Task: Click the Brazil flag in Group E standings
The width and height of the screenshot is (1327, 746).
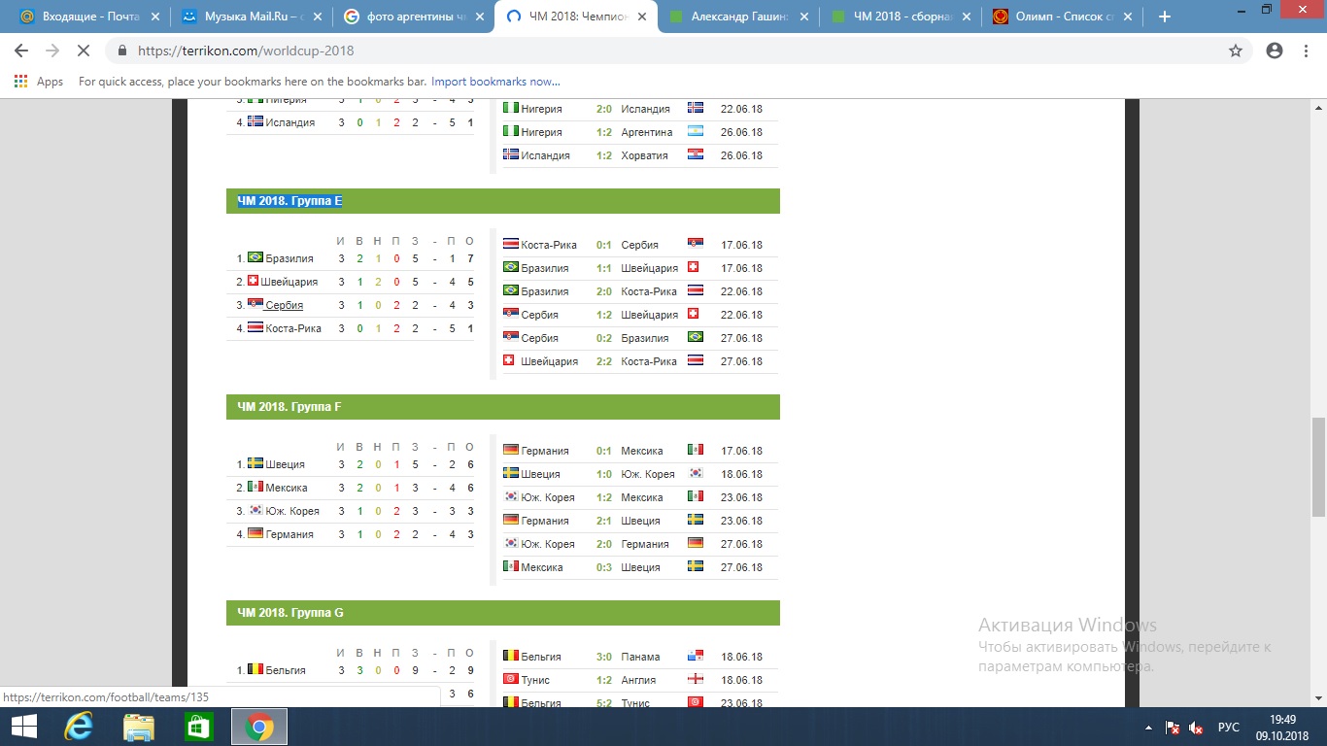Action: point(255,257)
